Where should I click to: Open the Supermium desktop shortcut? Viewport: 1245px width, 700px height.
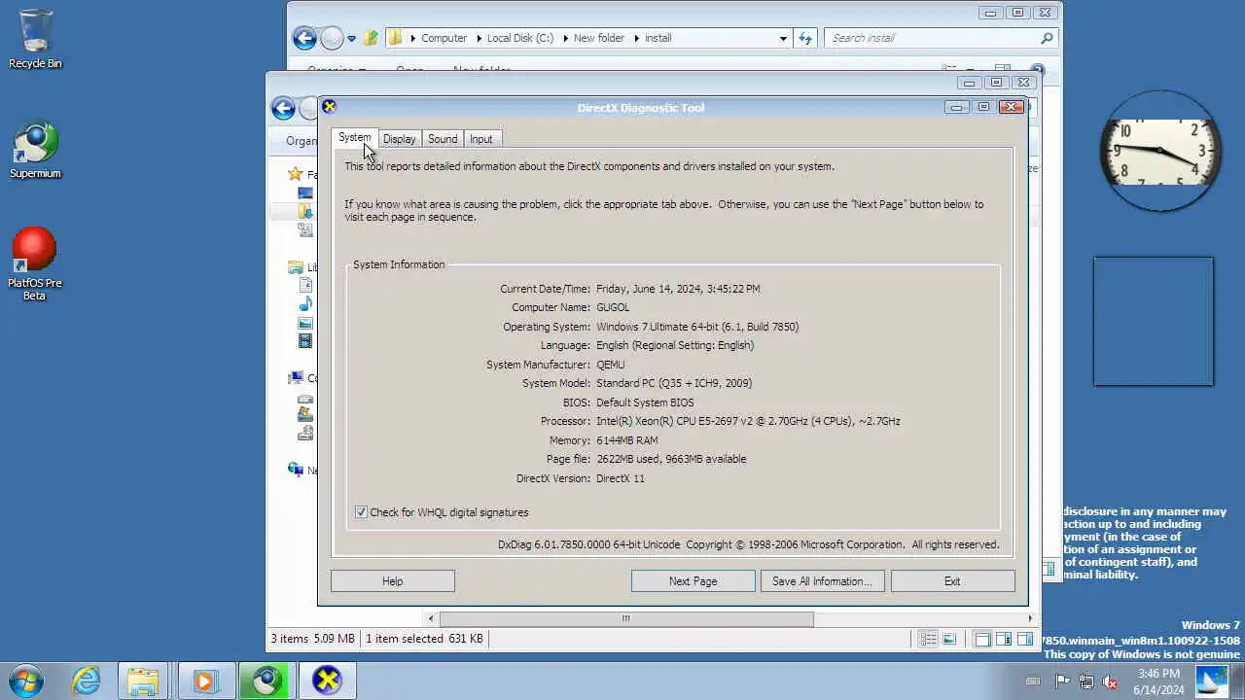tap(35, 151)
